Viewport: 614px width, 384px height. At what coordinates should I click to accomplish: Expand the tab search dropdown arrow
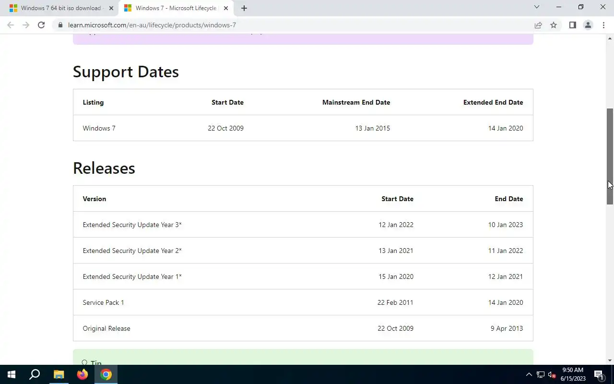(x=537, y=7)
